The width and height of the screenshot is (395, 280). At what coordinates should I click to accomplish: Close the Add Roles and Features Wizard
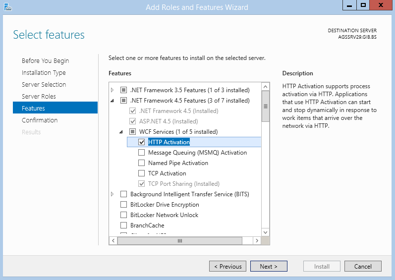381,5
